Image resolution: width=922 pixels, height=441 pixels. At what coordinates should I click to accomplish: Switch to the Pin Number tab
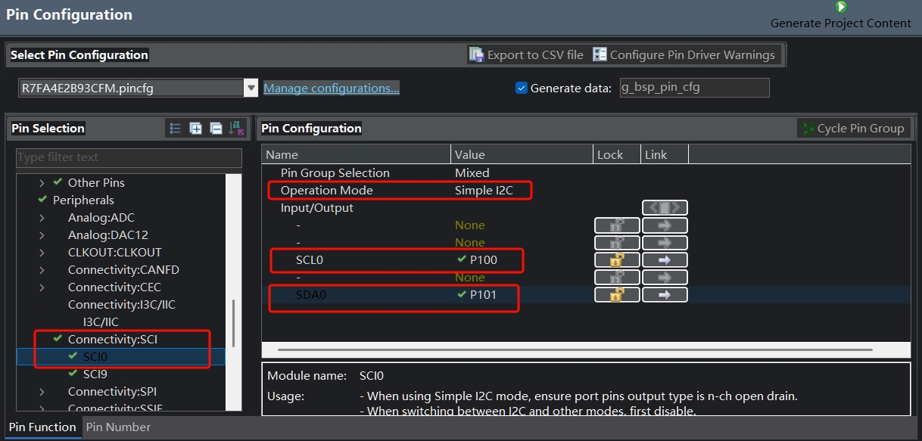pyautogui.click(x=118, y=427)
